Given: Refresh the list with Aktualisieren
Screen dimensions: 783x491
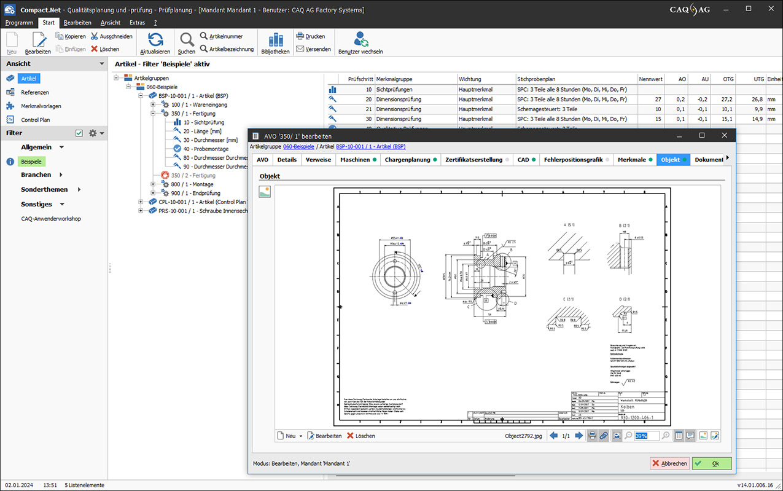Looking at the screenshot, I should (x=155, y=43).
